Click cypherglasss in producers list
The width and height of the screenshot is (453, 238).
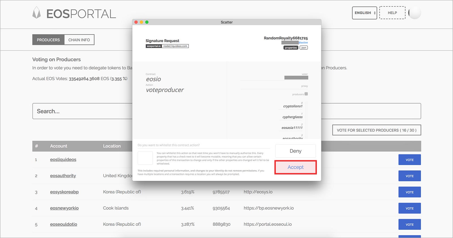coord(292,117)
